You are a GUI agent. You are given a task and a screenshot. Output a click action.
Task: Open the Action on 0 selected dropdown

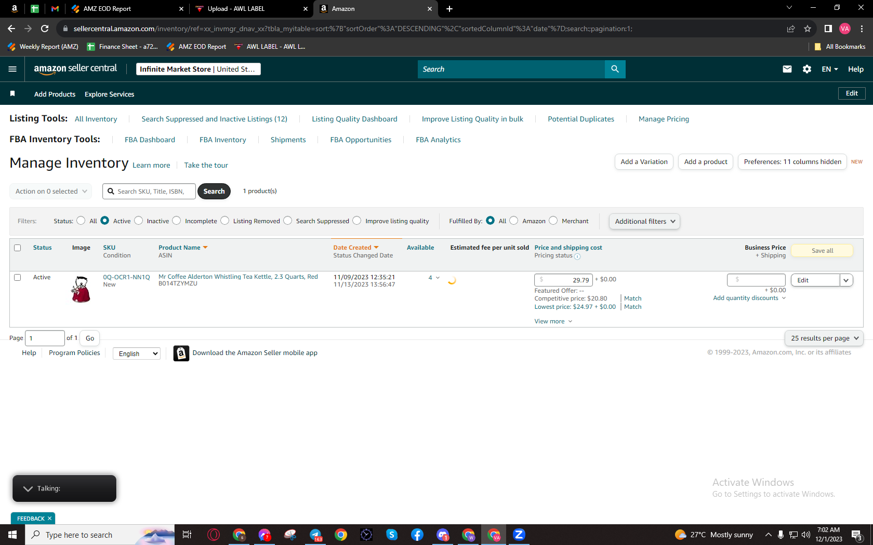[51, 192]
